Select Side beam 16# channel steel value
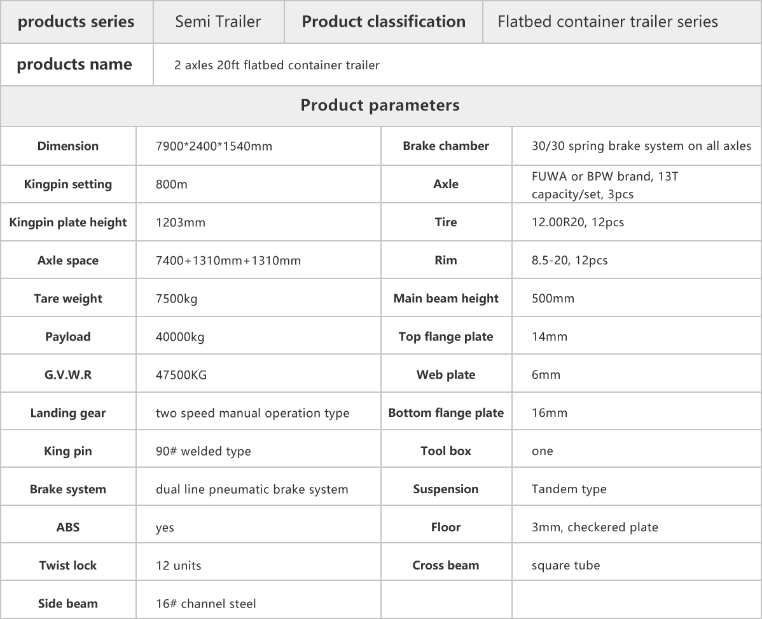Screen dimensions: 762x619 point(205,604)
